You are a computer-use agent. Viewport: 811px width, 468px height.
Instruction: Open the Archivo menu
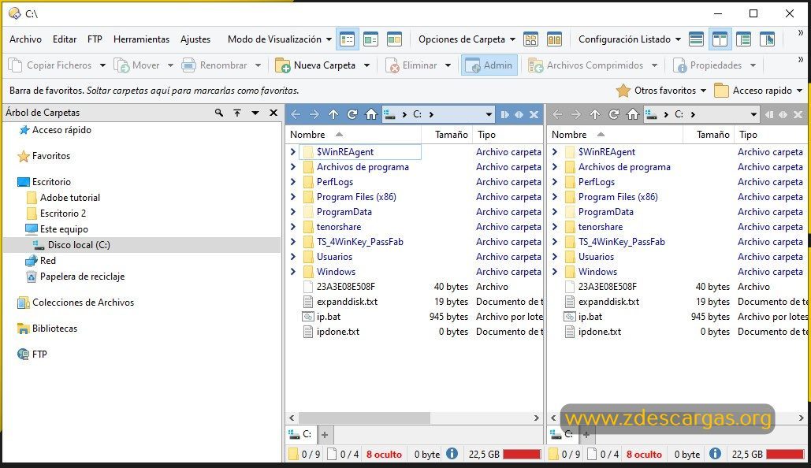click(25, 39)
